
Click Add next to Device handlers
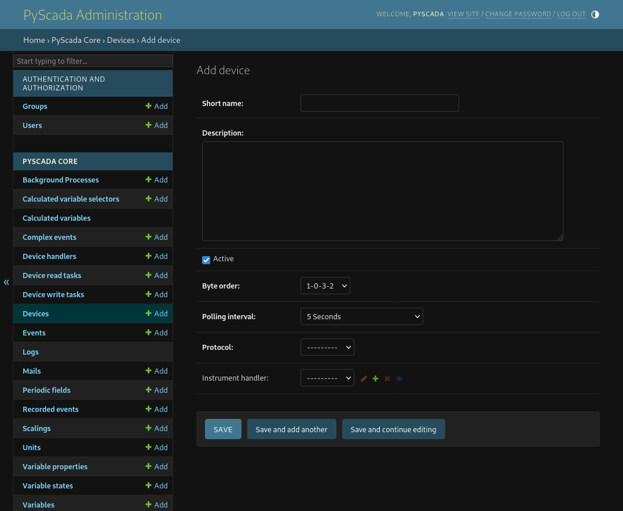coord(156,256)
